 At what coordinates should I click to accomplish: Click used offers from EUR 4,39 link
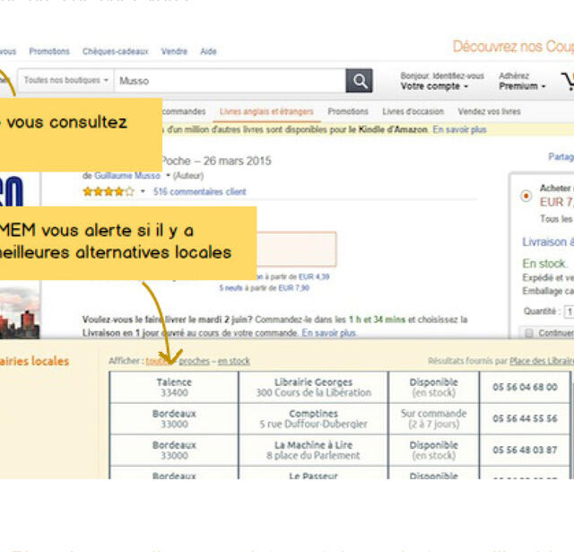293,277
